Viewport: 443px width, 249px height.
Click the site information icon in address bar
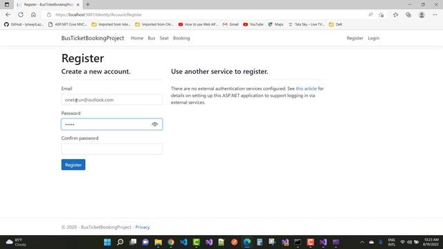(49, 15)
